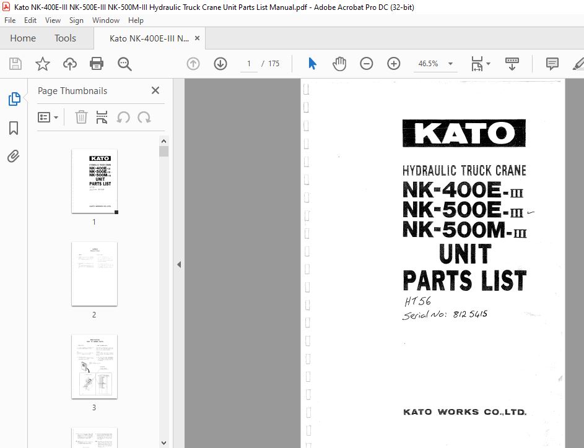Screen dimensions: 584x448
Task: Rotate page counterclockwise
Action: [123, 117]
